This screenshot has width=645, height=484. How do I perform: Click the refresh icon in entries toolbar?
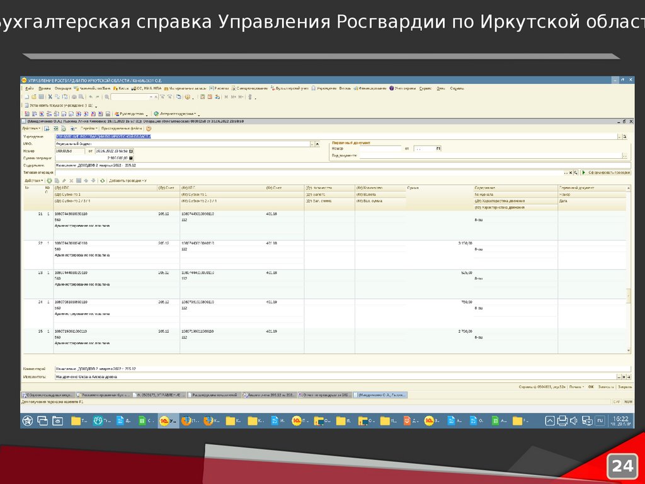102,181
